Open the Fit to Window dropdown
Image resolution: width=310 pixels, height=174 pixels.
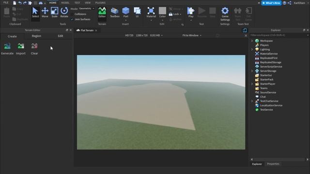click(x=192, y=35)
